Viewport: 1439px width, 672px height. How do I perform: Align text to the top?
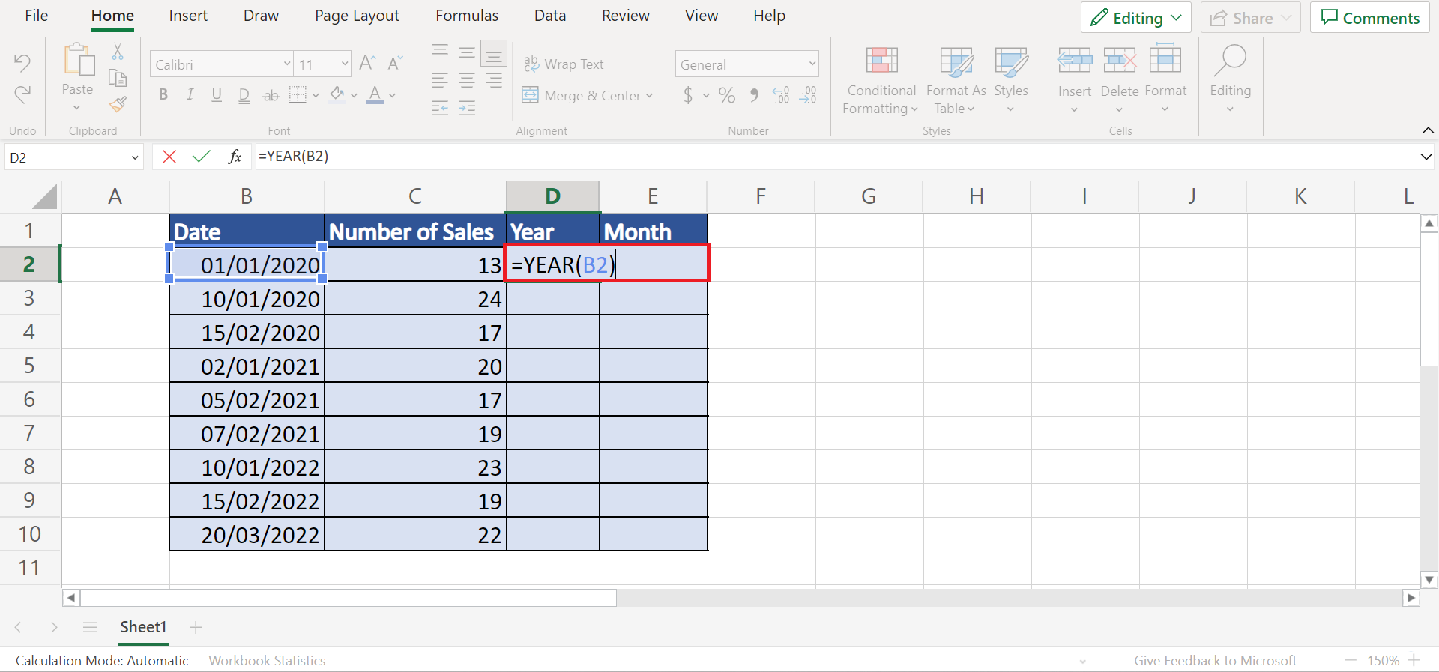[x=440, y=51]
